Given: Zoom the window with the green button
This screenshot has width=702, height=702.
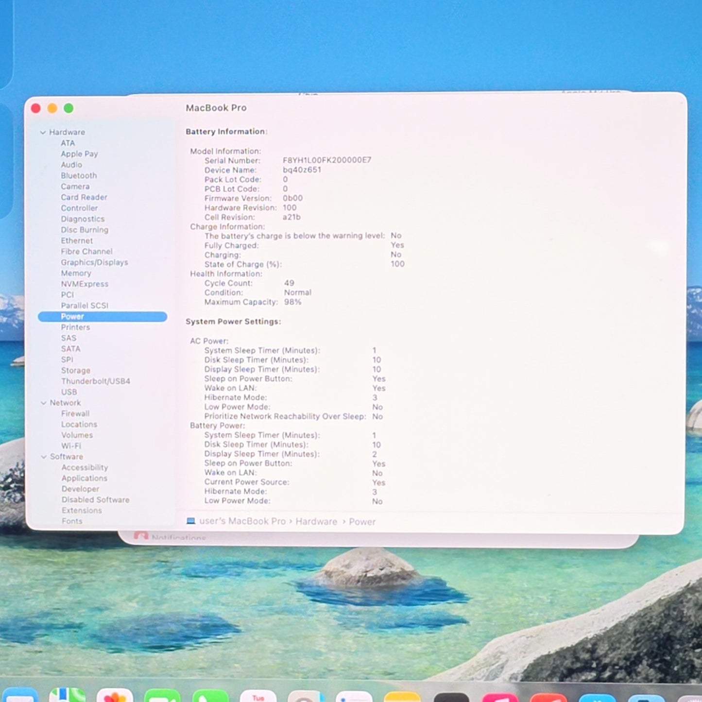Looking at the screenshot, I should coord(69,108).
